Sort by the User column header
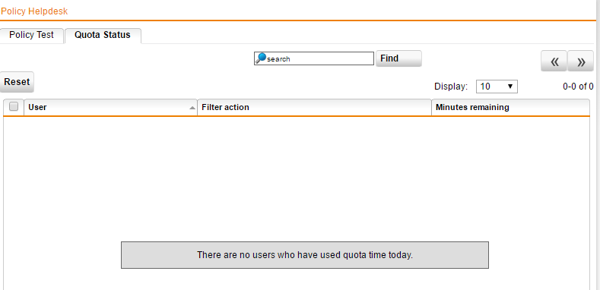This screenshot has width=600, height=290. [110, 107]
